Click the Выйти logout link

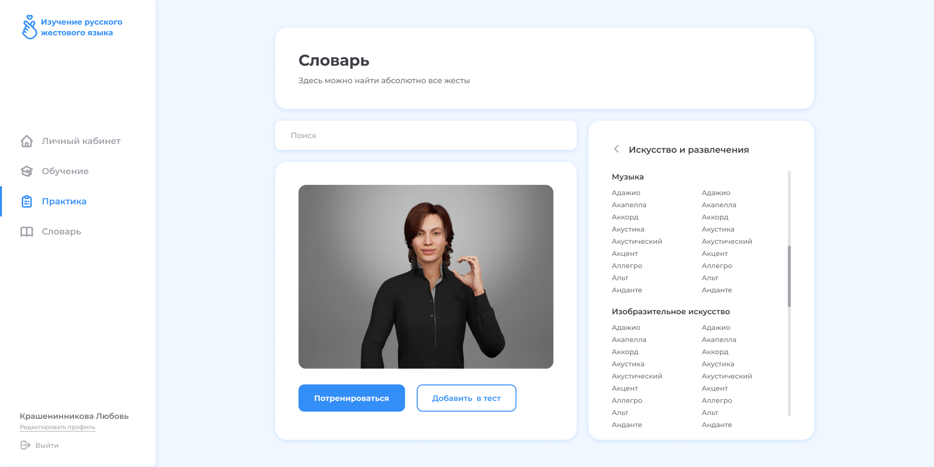tap(47, 445)
